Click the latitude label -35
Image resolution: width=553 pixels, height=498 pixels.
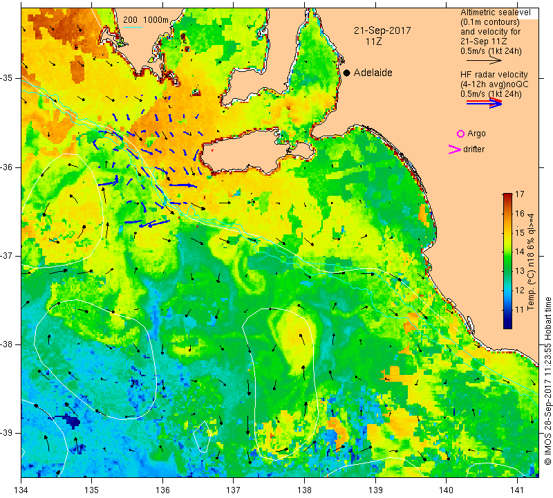pos(7,78)
